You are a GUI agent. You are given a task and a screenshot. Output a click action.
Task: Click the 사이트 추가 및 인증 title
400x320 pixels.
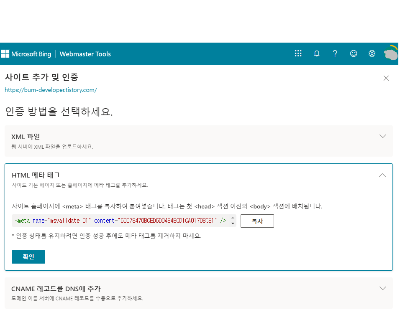(x=41, y=77)
